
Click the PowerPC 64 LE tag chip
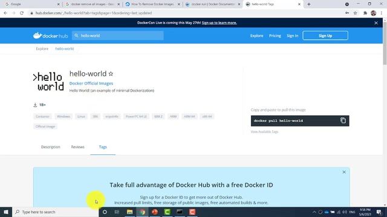tap(136, 116)
